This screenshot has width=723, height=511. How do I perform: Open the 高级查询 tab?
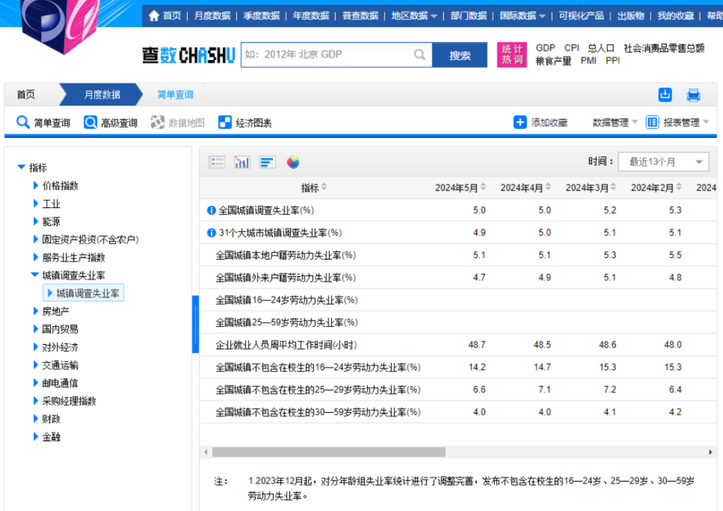coord(111,123)
